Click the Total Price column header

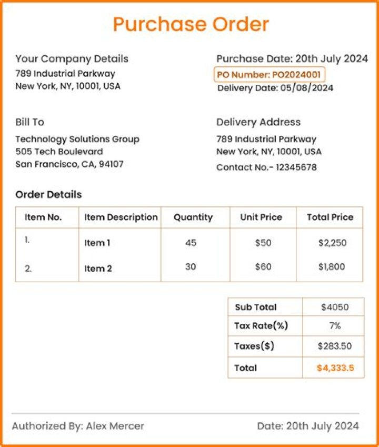point(331,217)
